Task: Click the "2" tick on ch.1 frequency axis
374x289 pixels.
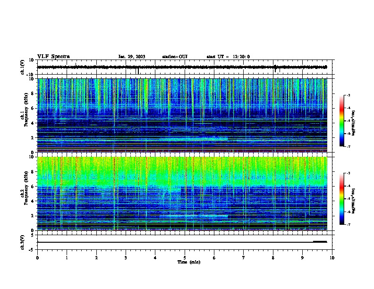Action: (x=33, y=137)
